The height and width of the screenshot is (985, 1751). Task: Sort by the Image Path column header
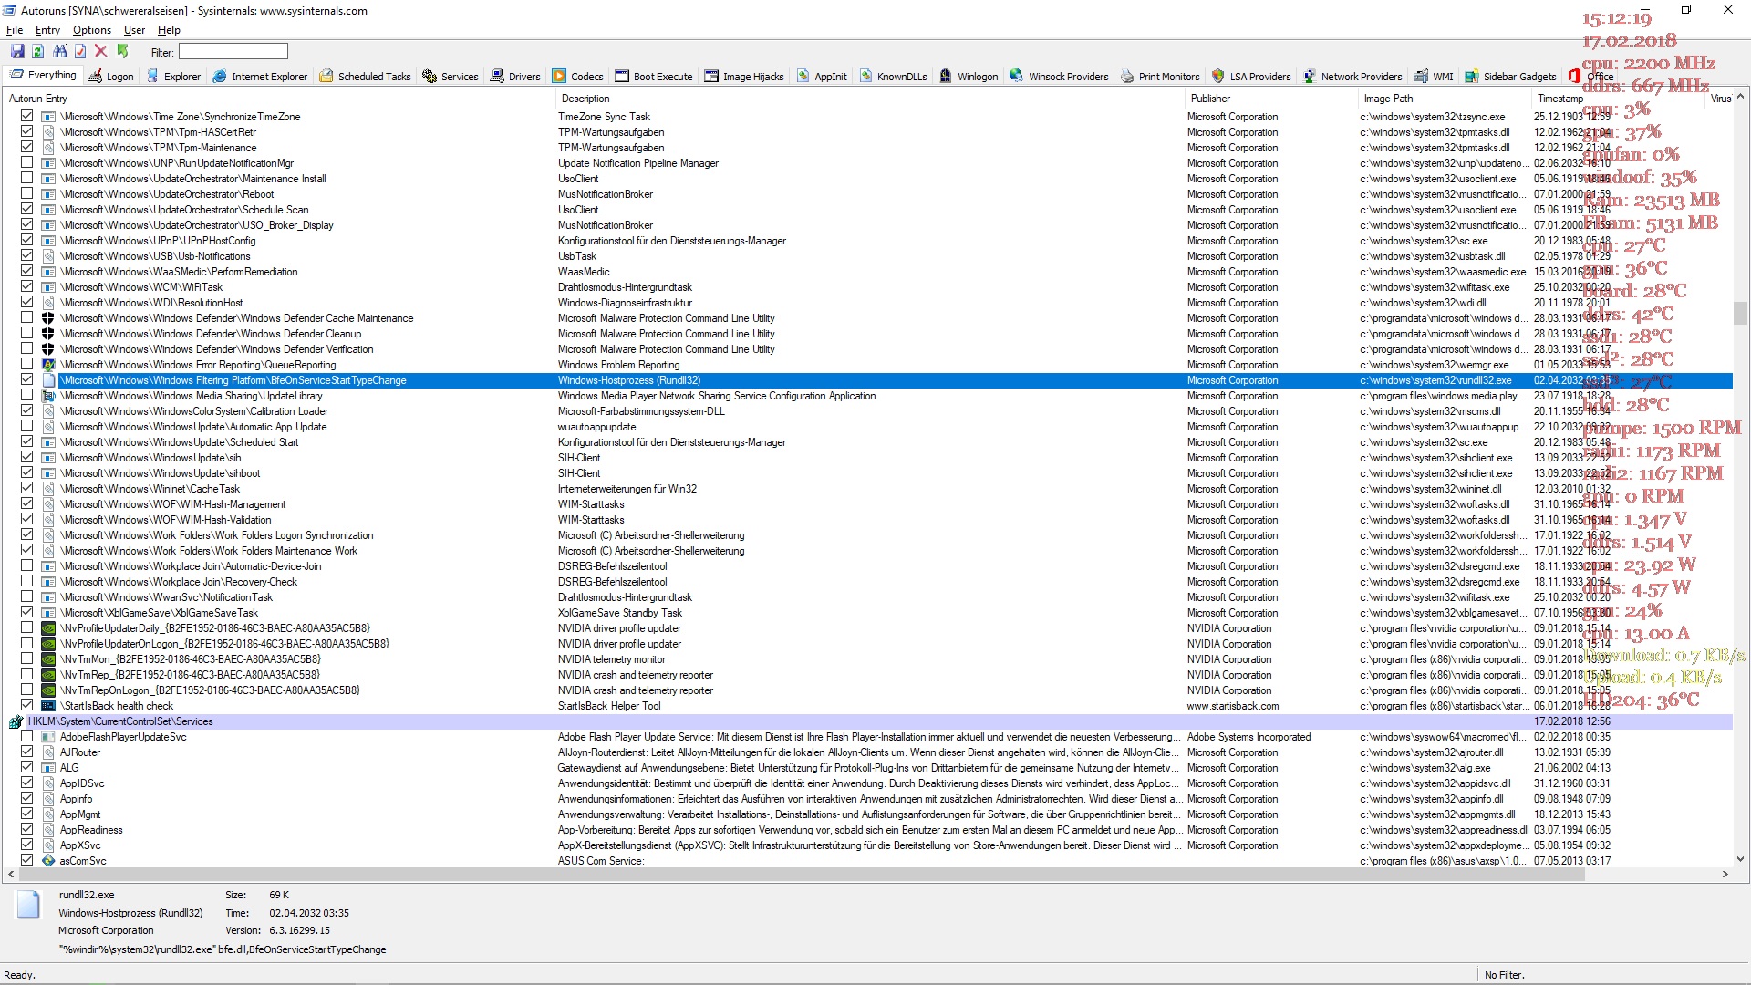pos(1445,98)
